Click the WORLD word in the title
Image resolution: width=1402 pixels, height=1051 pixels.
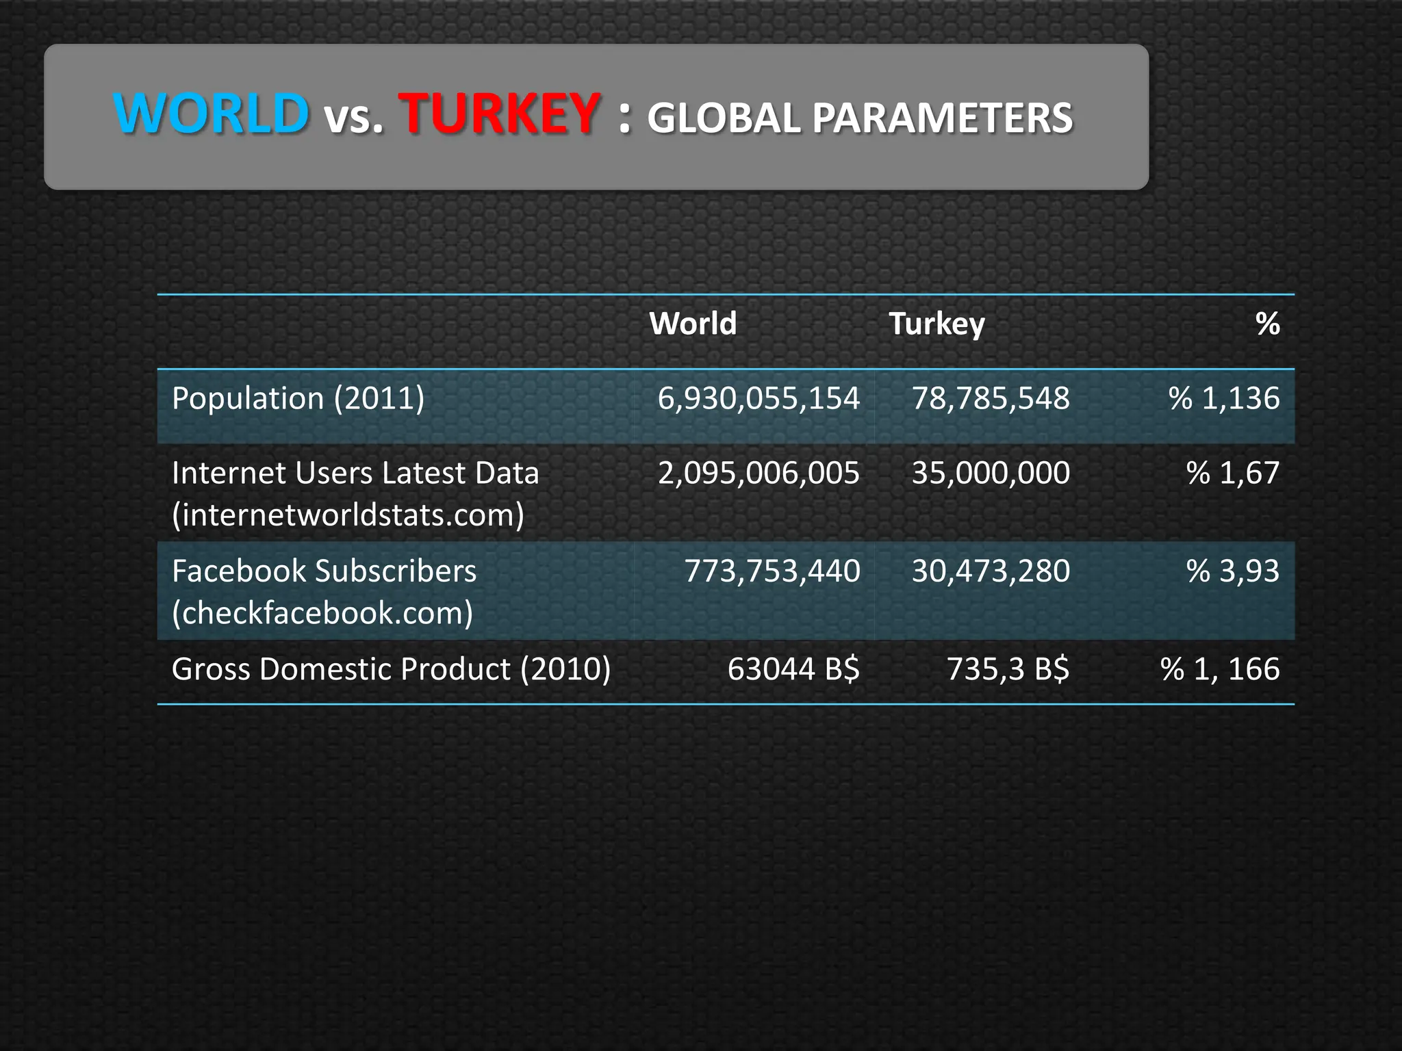pos(211,113)
